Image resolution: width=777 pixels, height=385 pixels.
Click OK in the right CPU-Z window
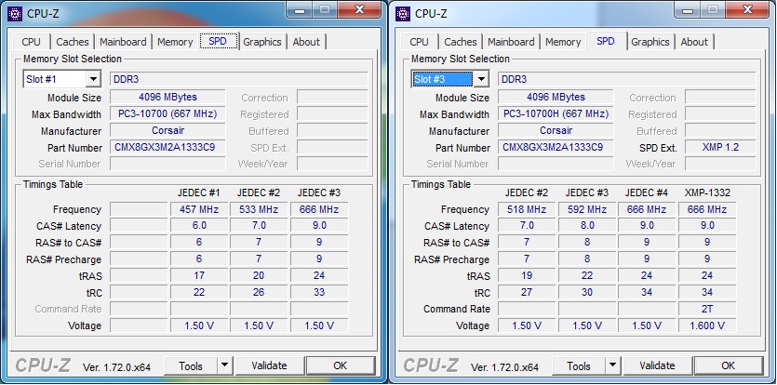tap(729, 365)
